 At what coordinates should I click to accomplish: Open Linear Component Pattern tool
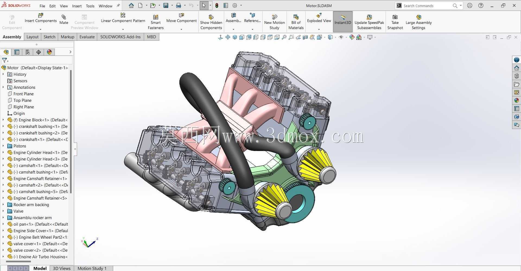123,18
